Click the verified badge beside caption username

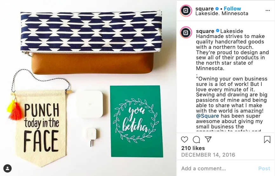click(x=218, y=31)
